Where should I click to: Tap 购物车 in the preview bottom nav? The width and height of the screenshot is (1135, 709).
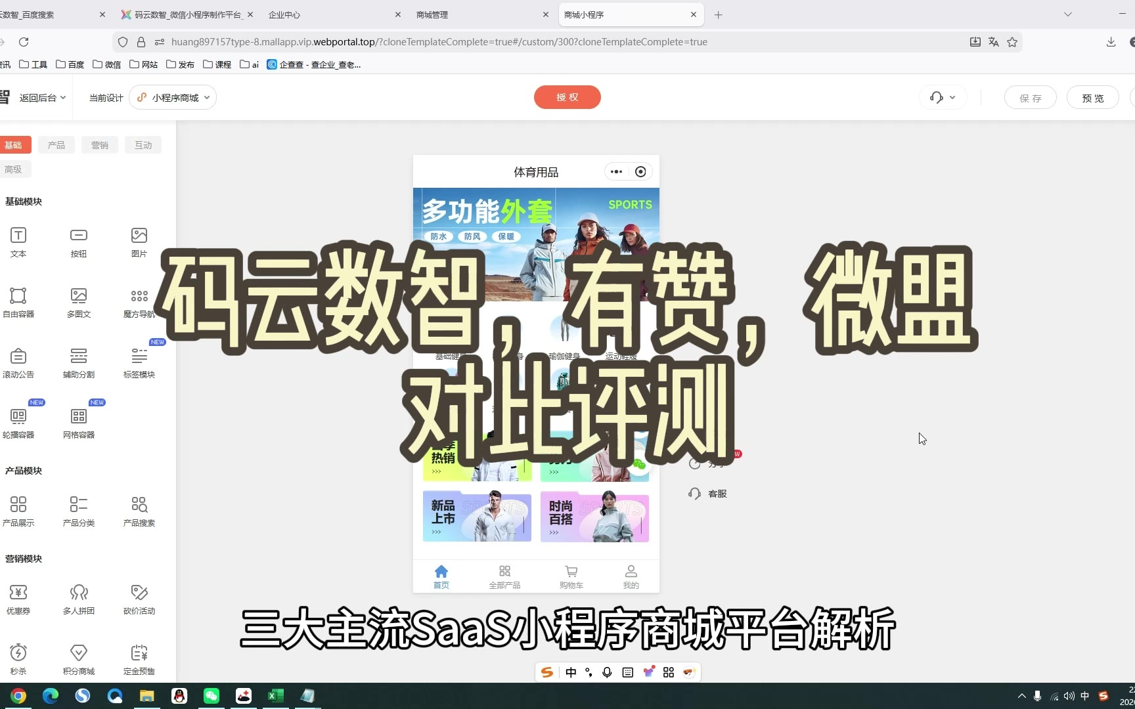571,576
